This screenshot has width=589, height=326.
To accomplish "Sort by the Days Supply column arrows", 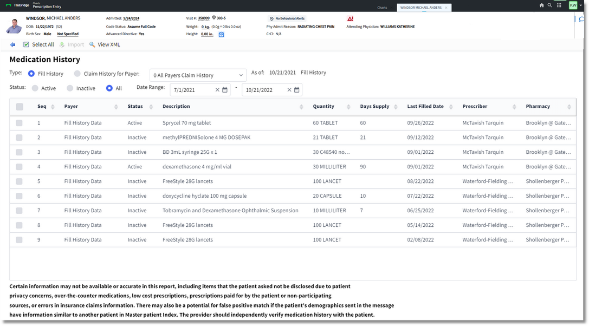I will click(x=396, y=107).
